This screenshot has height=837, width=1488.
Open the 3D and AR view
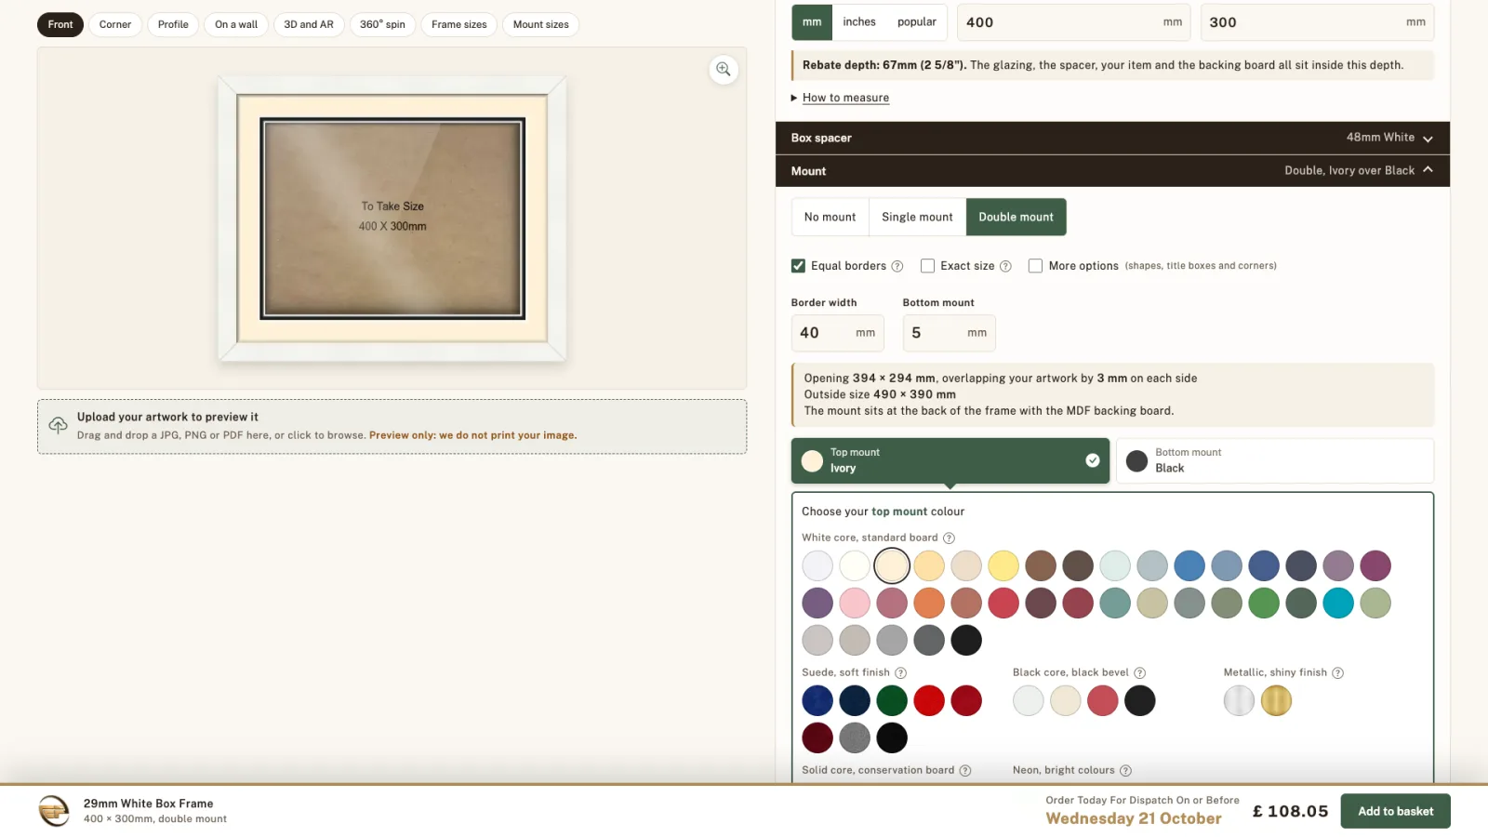pyautogui.click(x=309, y=24)
